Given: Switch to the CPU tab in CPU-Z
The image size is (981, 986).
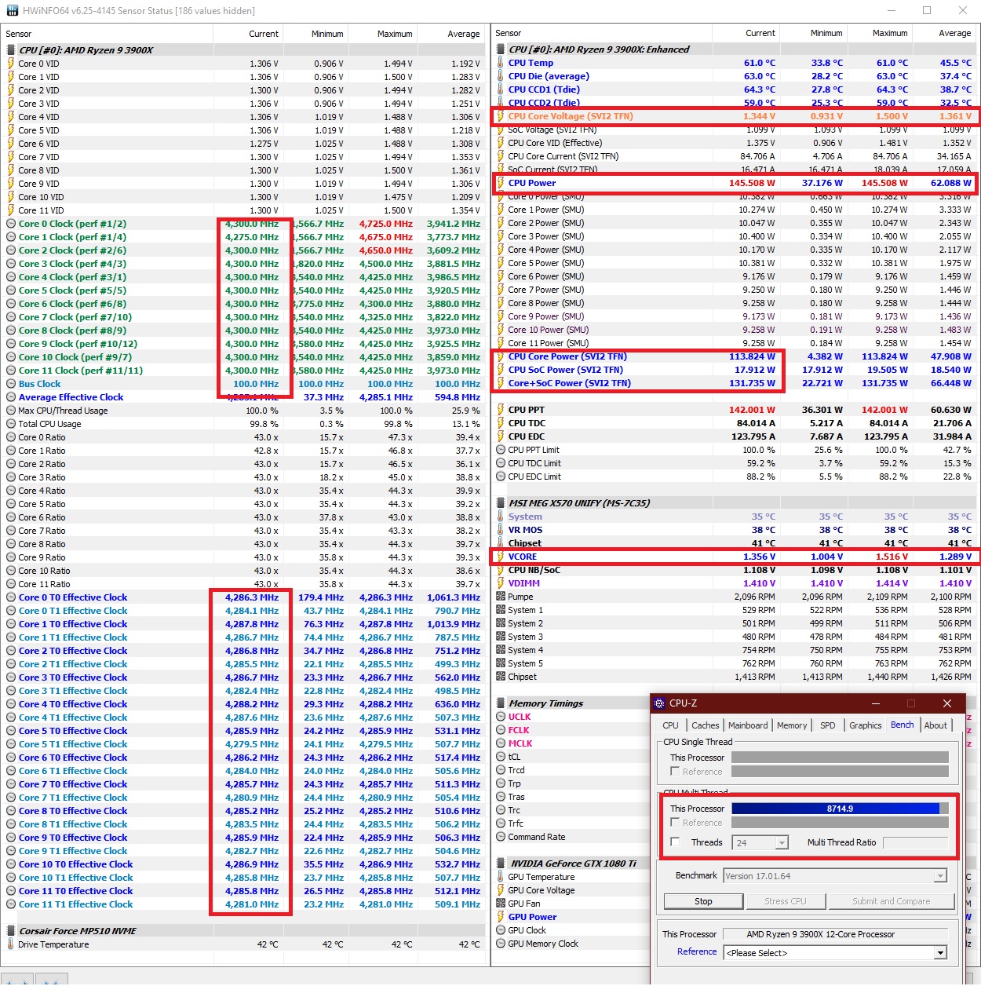Looking at the screenshot, I should point(670,725).
